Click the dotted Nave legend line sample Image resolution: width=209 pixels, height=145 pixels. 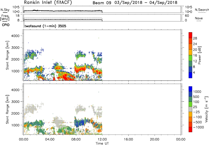tap(199, 21)
